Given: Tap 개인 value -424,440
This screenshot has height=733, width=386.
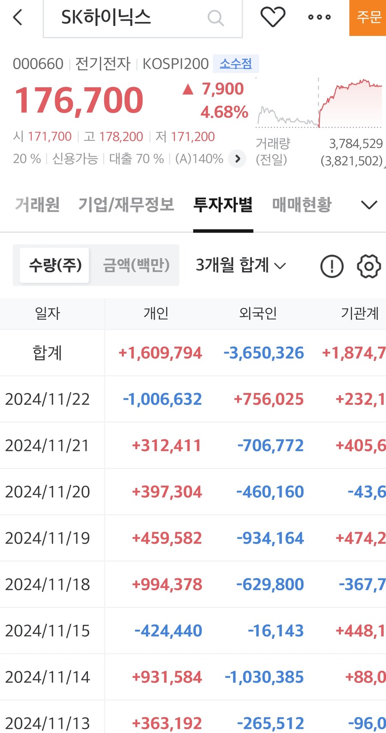Looking at the screenshot, I should tap(168, 631).
